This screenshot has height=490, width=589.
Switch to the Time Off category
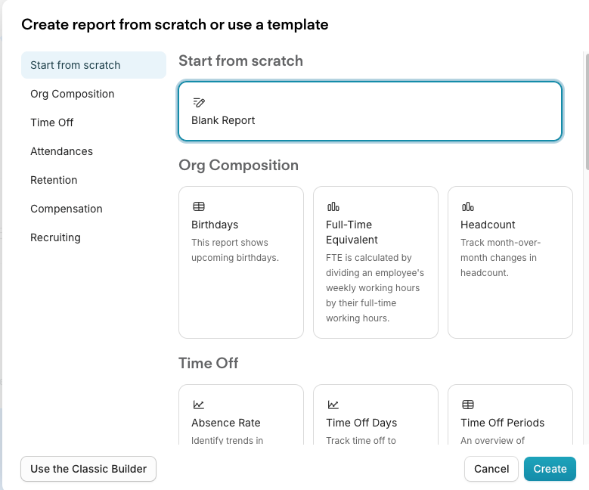click(x=52, y=122)
